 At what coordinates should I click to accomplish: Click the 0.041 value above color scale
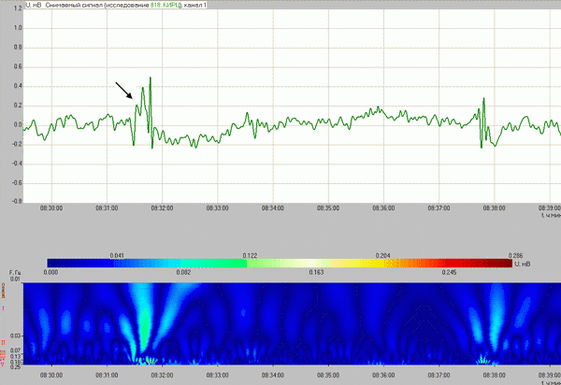117,256
